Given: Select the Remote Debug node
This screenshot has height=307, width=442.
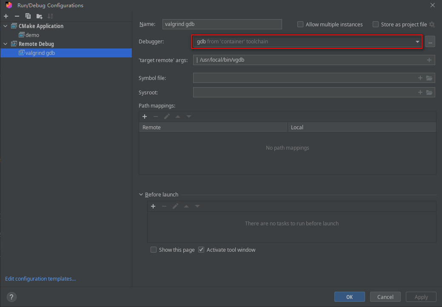Looking at the screenshot, I should [x=36, y=44].
